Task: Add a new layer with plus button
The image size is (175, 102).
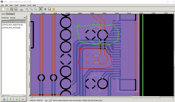Action: pyautogui.click(x=4, y=99)
